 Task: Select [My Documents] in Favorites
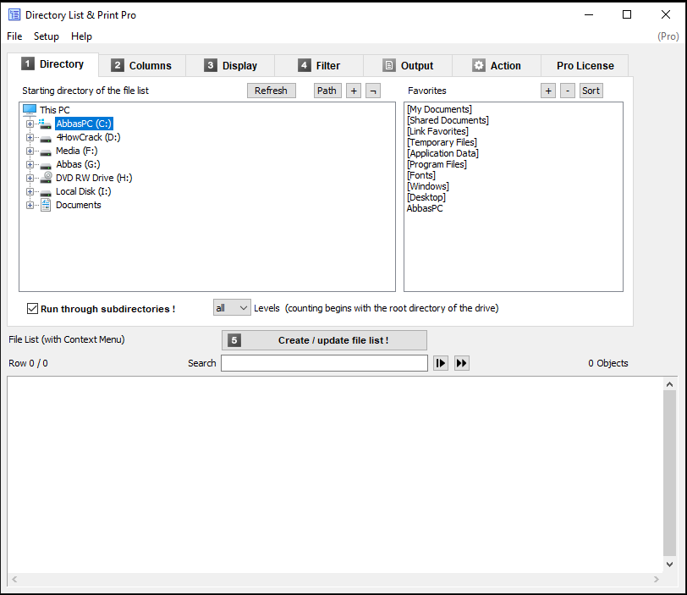point(439,109)
